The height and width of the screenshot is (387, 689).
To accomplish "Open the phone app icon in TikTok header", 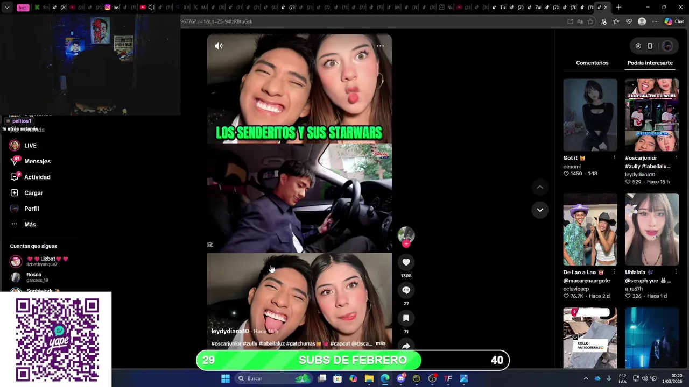I will 650,46.
